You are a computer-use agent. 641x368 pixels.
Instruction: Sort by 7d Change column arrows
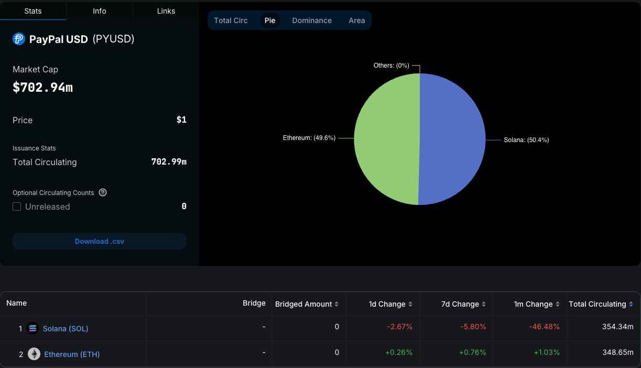point(484,304)
